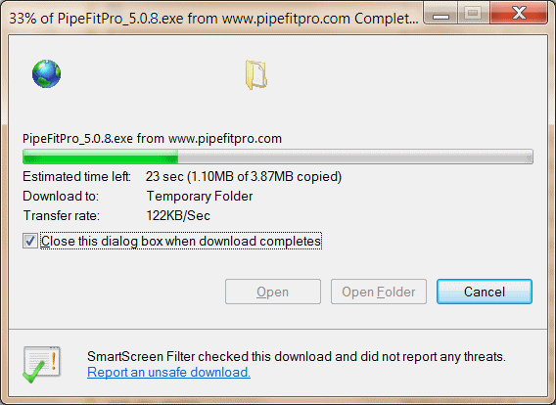Minimize the download dialog window
The height and width of the screenshot is (405, 556).
[x=440, y=14]
